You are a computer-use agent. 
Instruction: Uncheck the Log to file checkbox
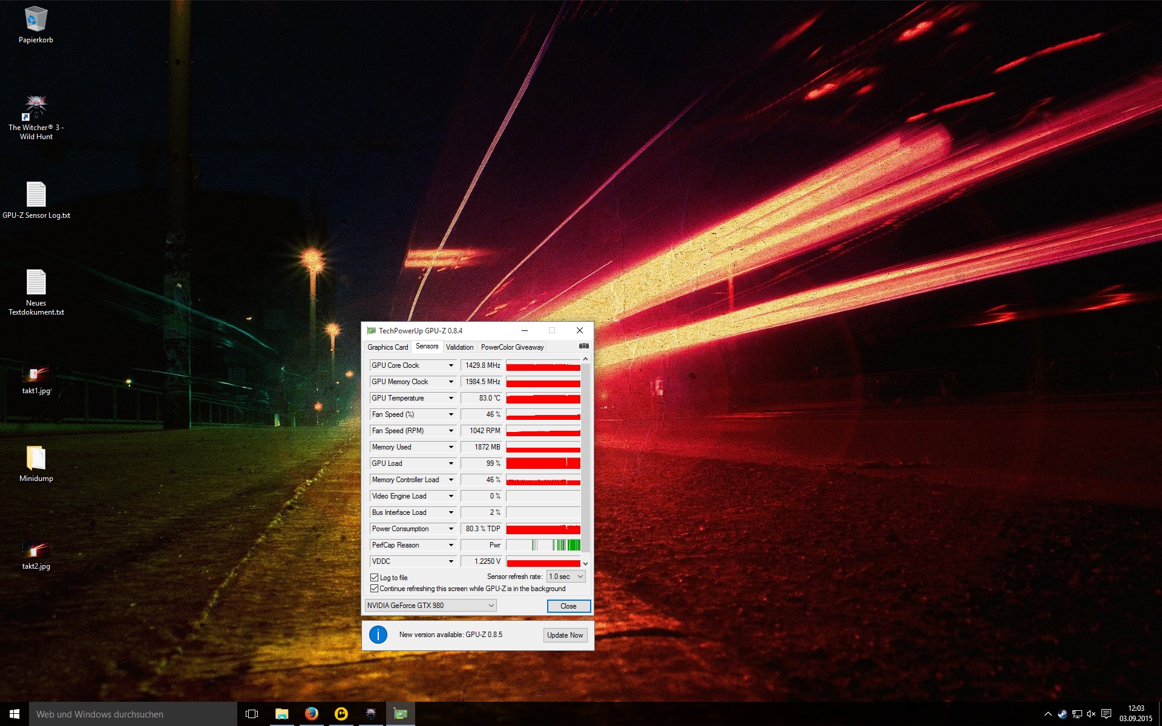[374, 578]
